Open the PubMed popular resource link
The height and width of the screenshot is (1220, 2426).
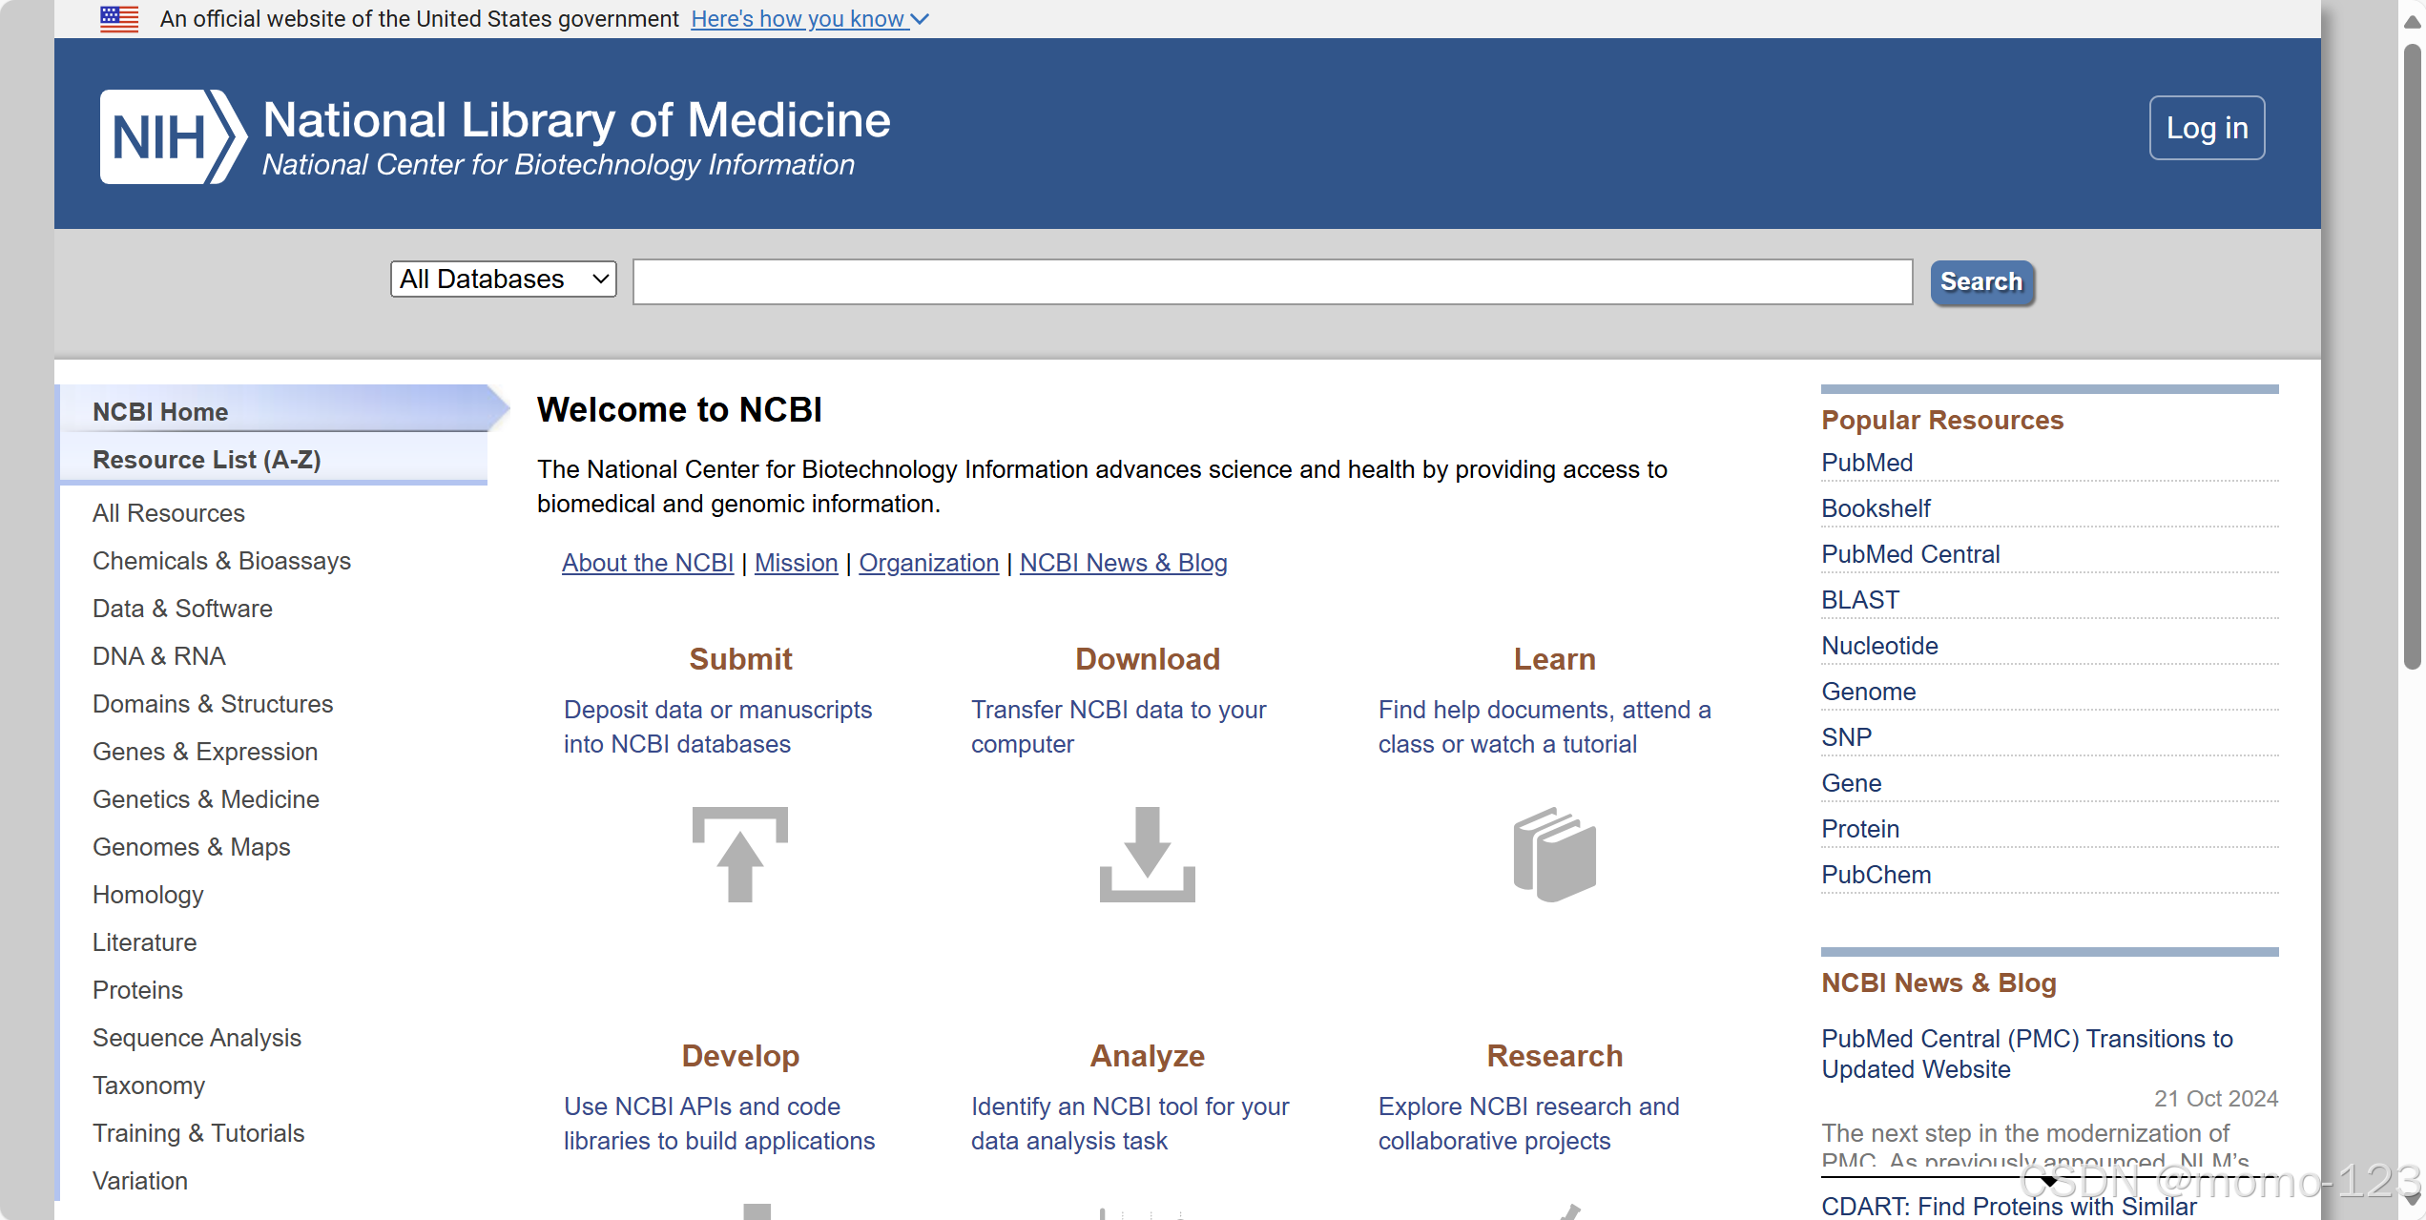[1866, 463]
